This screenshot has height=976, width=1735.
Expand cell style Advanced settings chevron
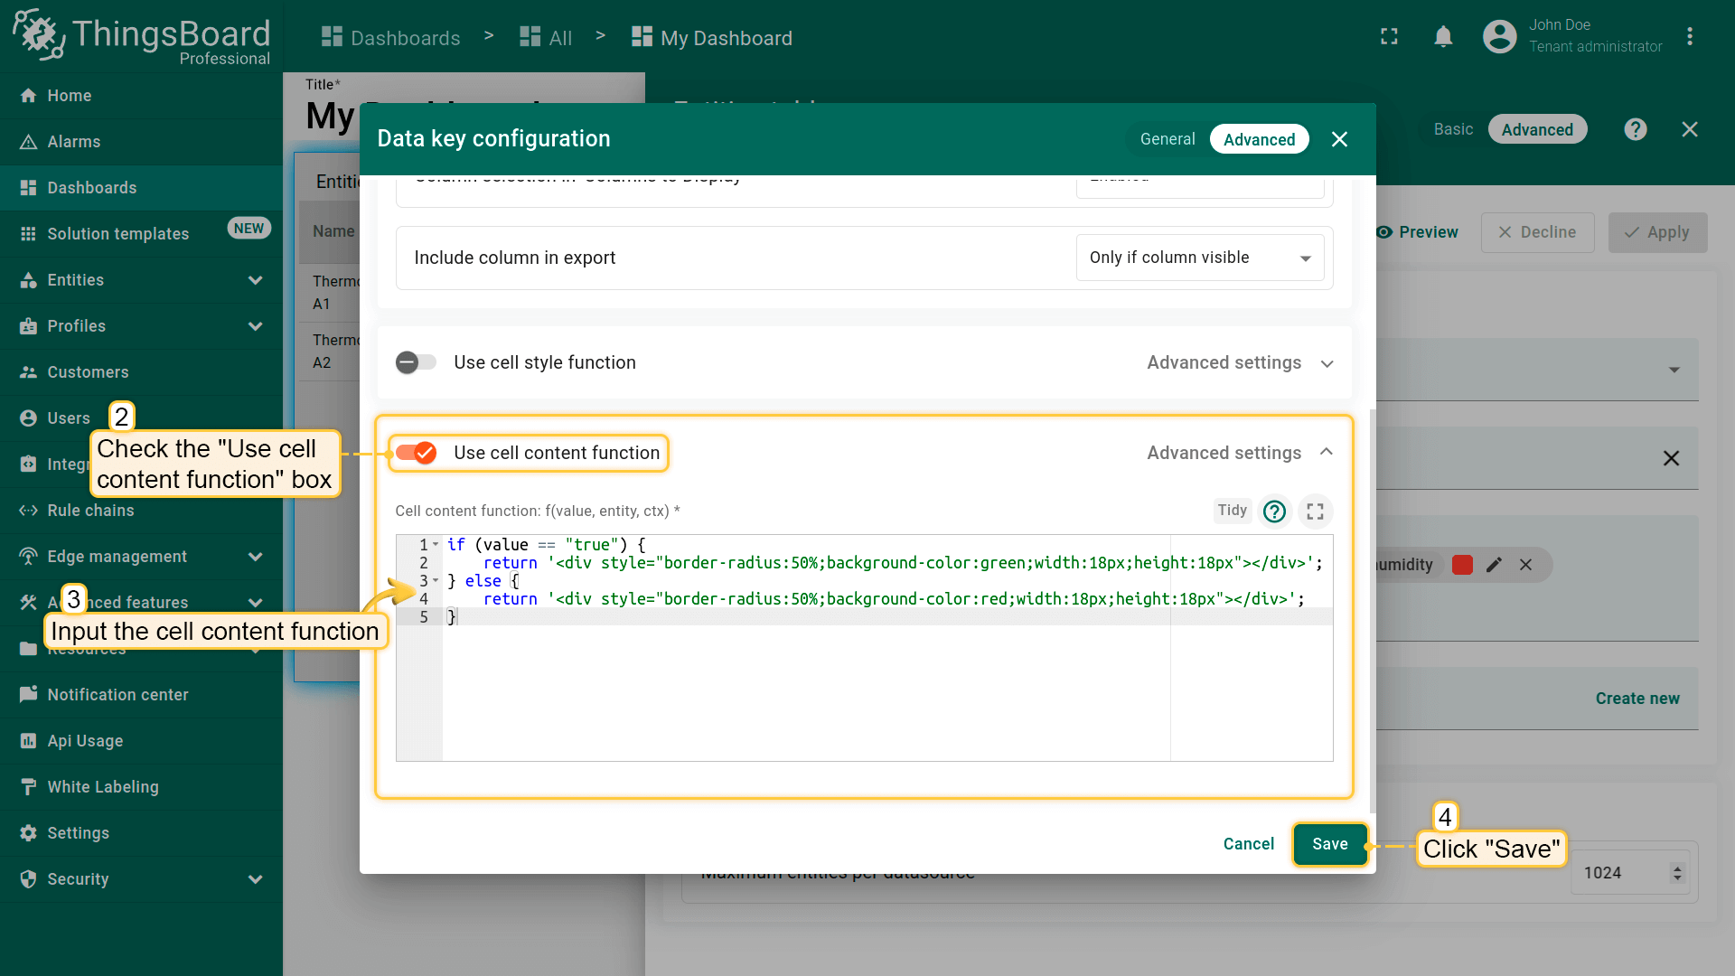(1327, 363)
